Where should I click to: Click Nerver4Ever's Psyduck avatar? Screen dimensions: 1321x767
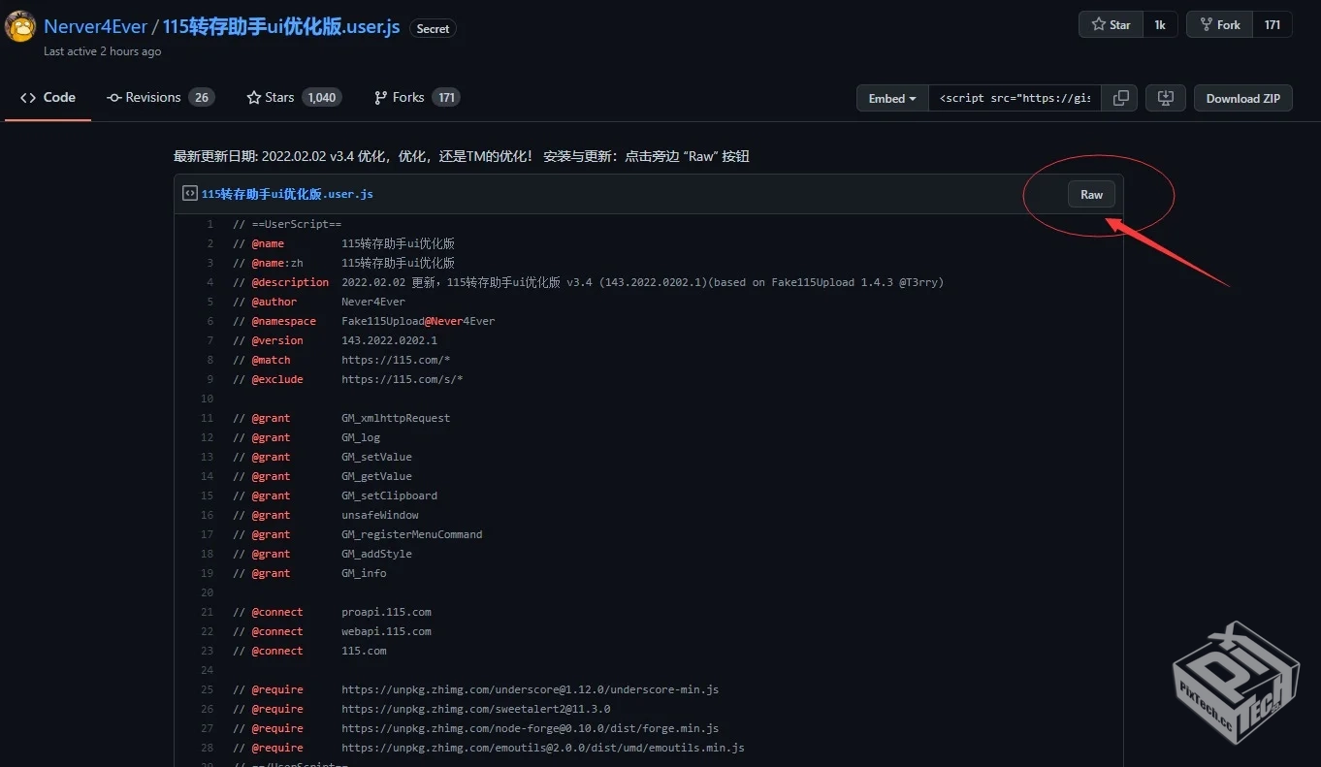click(19, 26)
